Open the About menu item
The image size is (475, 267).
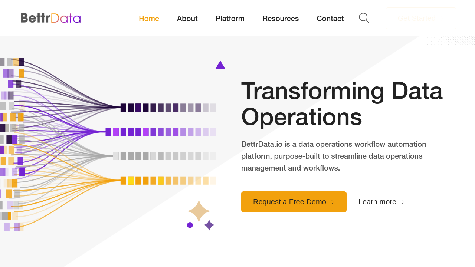point(187,19)
